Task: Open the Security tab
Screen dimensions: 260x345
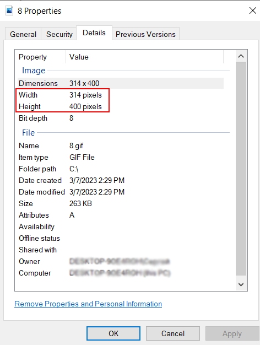Action: (x=59, y=34)
